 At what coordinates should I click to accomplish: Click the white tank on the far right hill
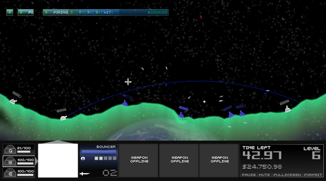click(x=288, y=109)
